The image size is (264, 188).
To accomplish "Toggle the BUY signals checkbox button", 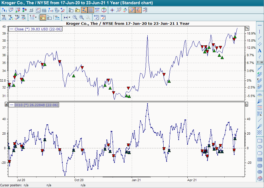I will pos(96,17).
